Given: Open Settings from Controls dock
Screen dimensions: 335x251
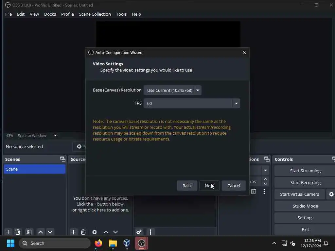Looking at the screenshot, I should click(305, 218).
